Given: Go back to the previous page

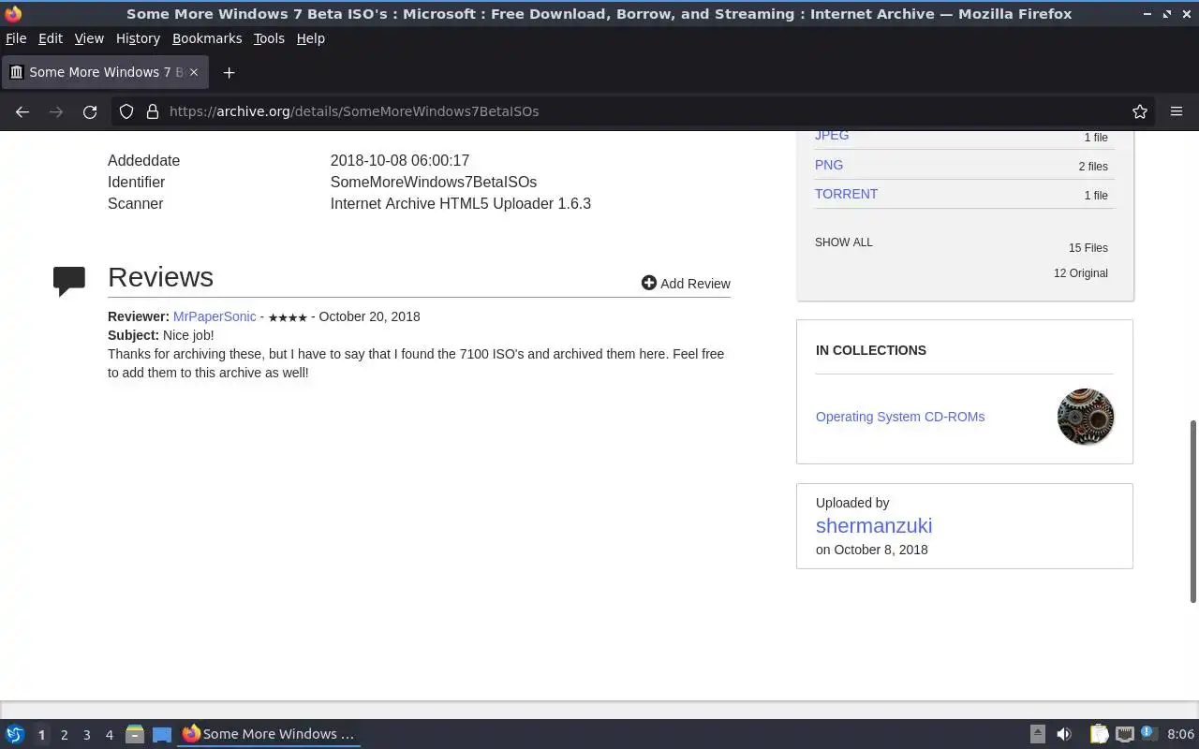Looking at the screenshot, I should point(22,111).
